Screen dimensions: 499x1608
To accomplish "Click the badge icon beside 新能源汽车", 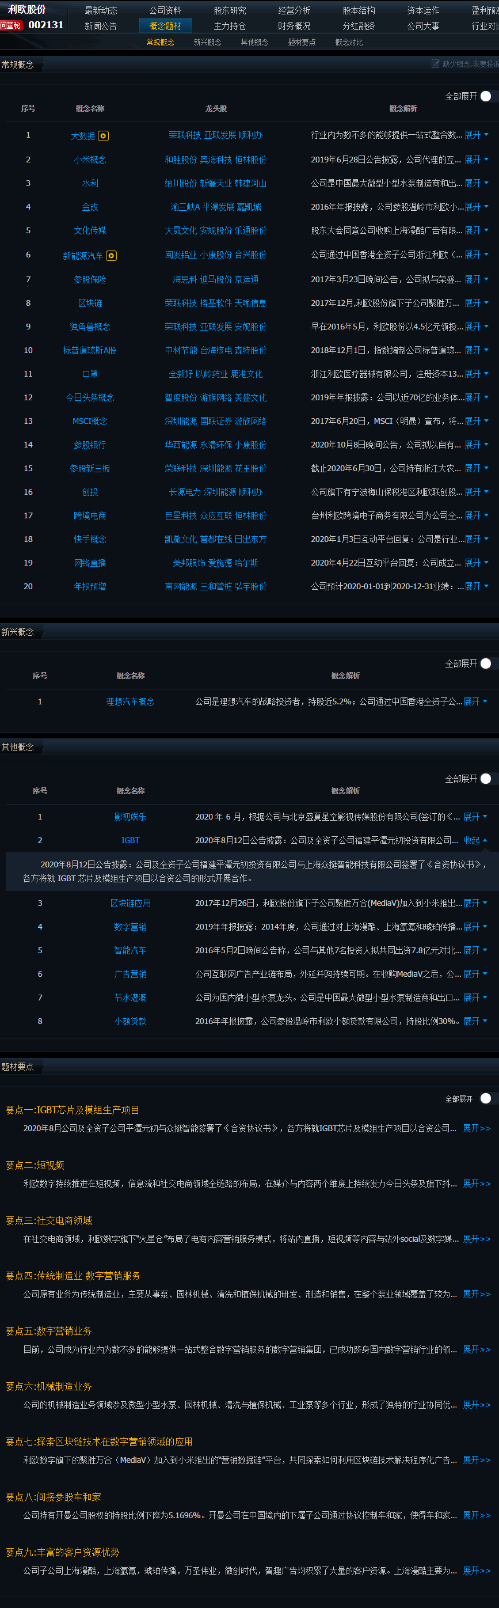I will click(112, 255).
